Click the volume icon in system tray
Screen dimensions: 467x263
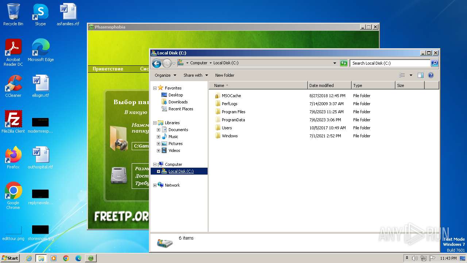tap(415, 258)
